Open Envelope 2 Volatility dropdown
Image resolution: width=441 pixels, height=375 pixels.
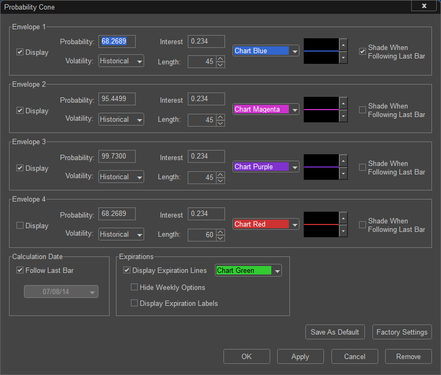(121, 119)
